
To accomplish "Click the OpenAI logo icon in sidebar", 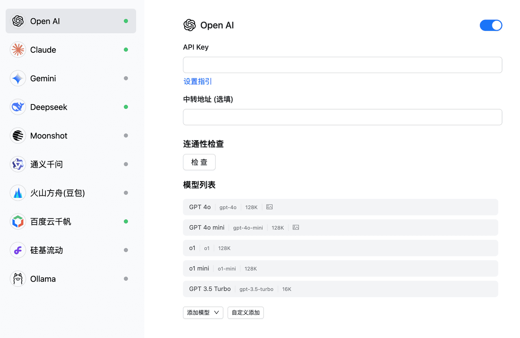I will [x=18, y=21].
